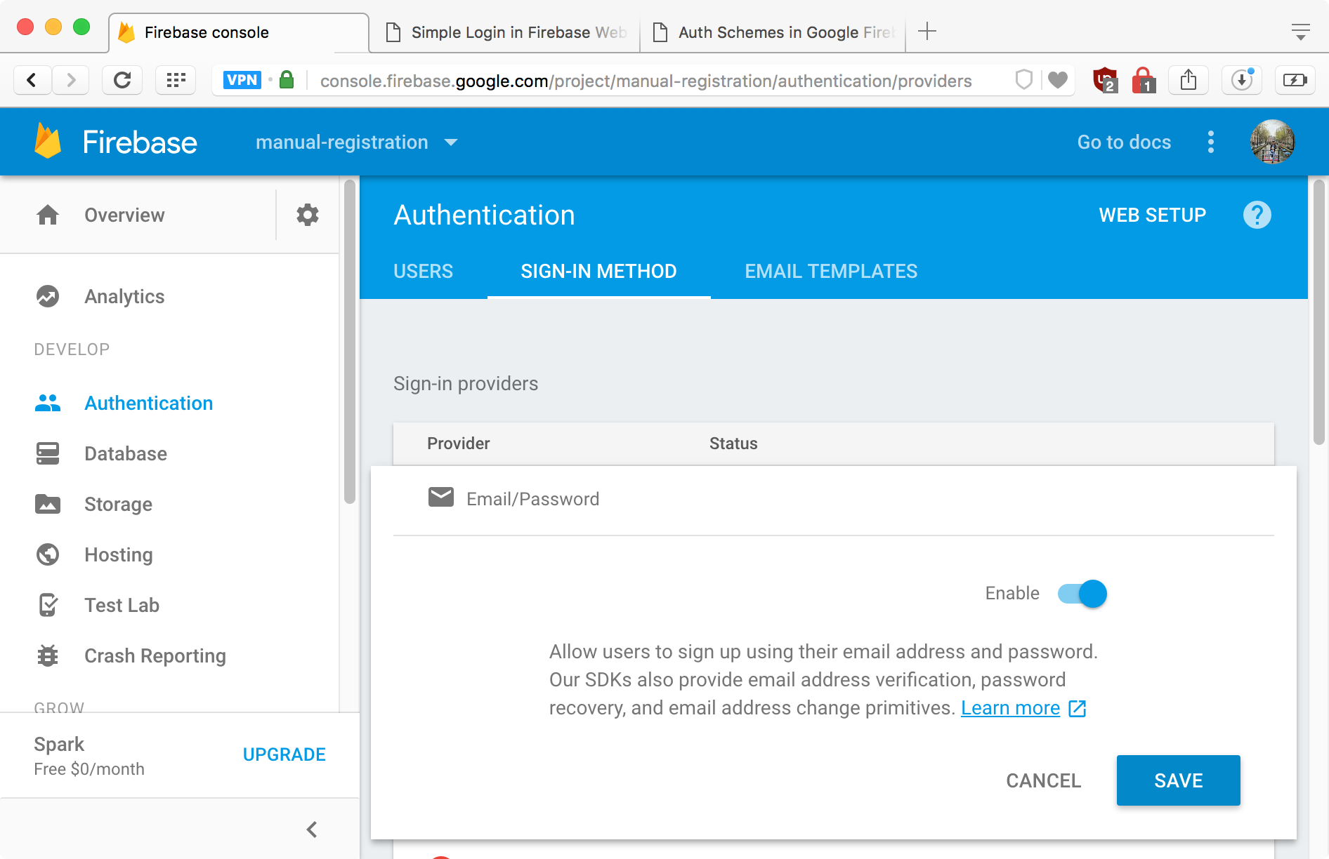Click the browser back arrow

coord(32,80)
